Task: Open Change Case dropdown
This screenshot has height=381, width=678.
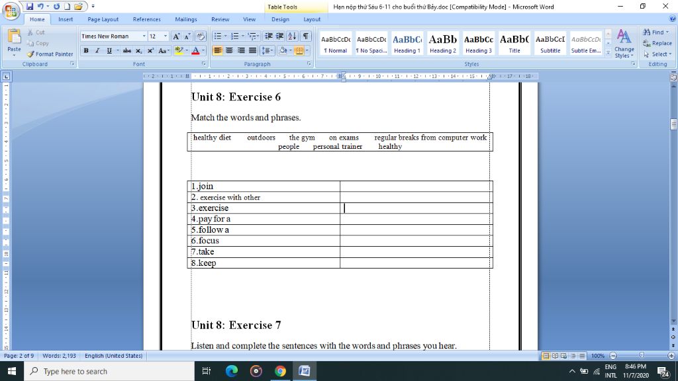Action: (x=164, y=50)
